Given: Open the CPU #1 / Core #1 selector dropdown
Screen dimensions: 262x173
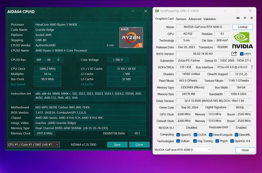Looking at the screenshot, I should click(x=34, y=144).
